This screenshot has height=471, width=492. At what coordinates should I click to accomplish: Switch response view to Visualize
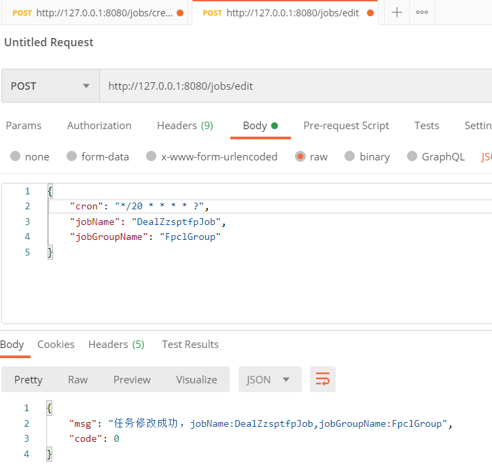click(x=196, y=379)
